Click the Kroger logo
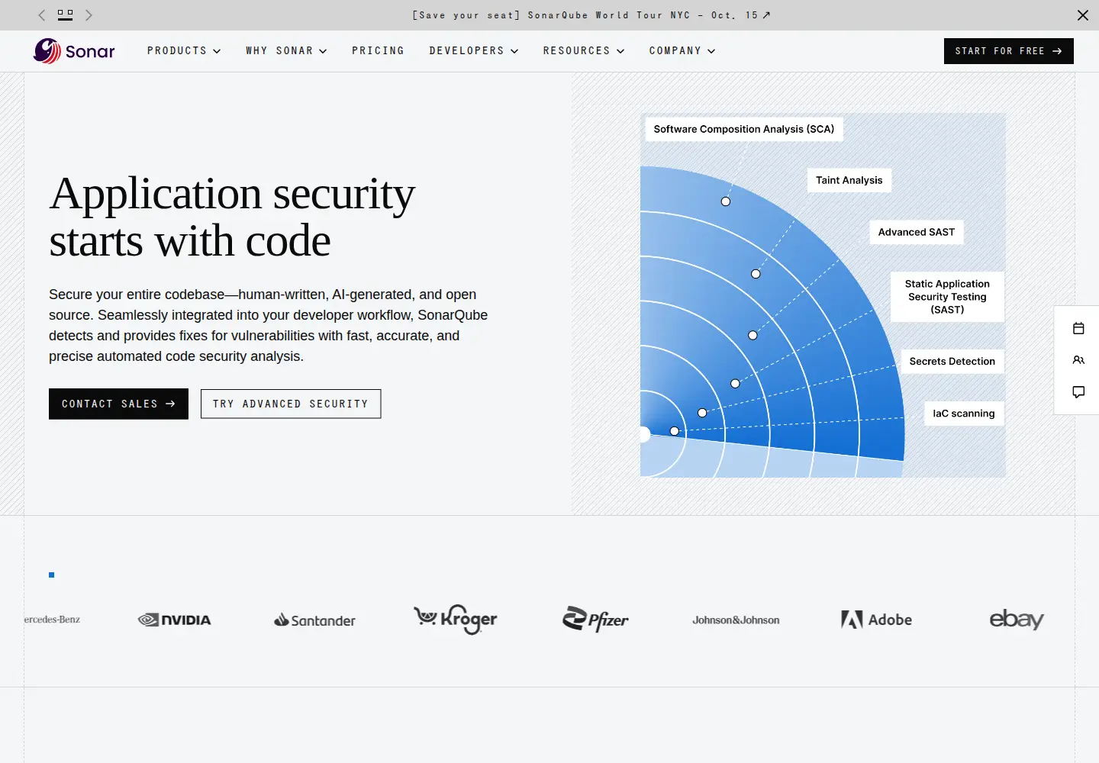1099x763 pixels. click(456, 619)
